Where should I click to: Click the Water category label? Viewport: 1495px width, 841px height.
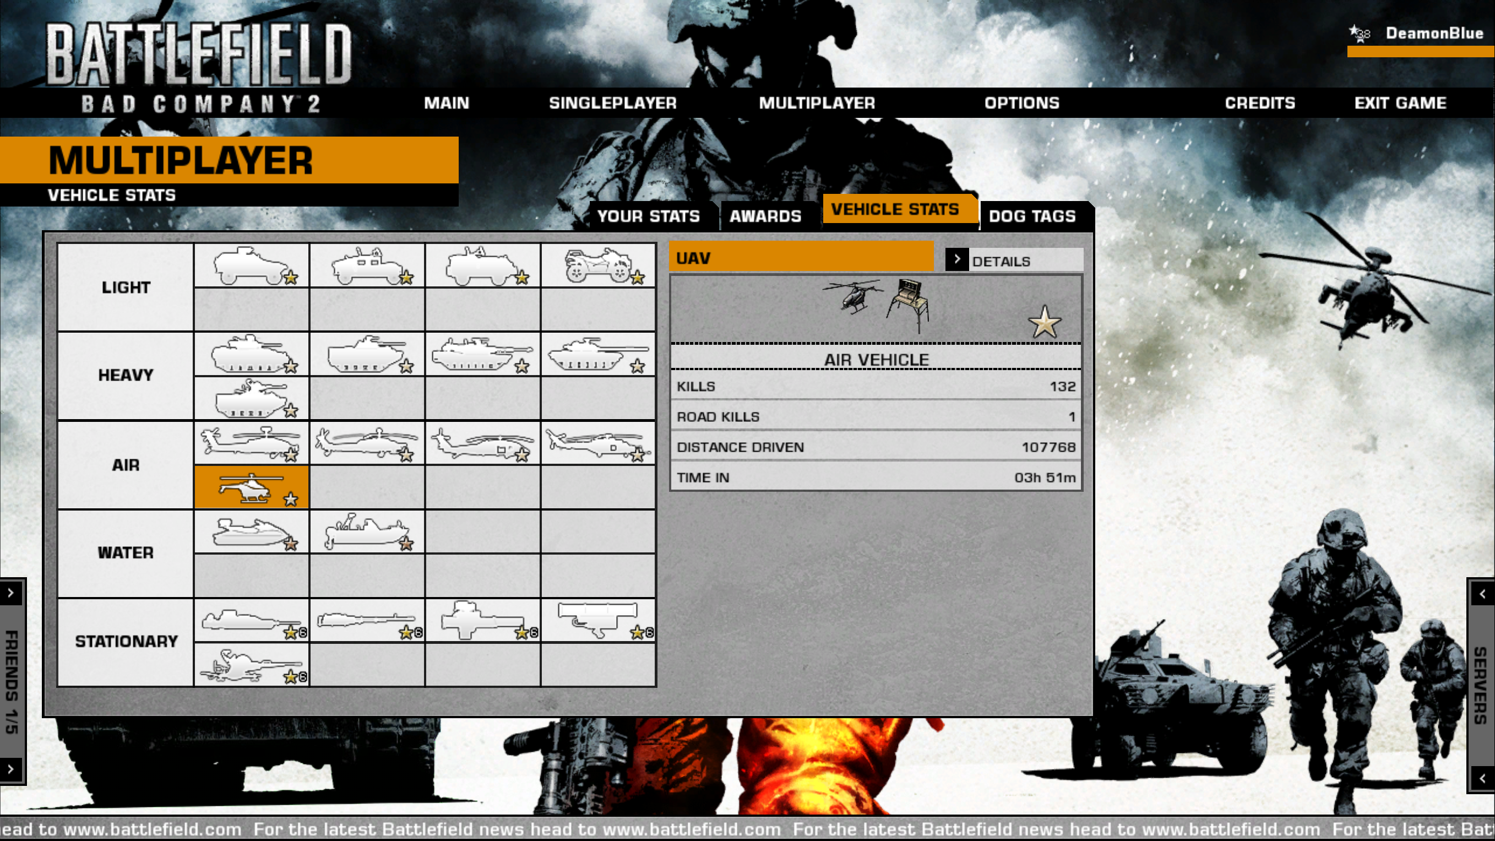pos(126,552)
